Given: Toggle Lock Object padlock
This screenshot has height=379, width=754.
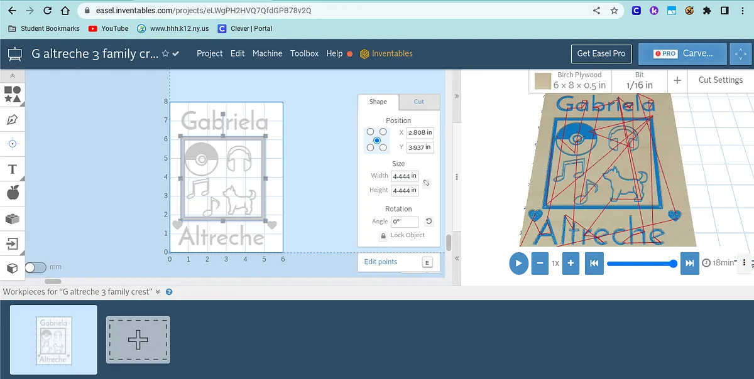Looking at the screenshot, I should coord(383,235).
